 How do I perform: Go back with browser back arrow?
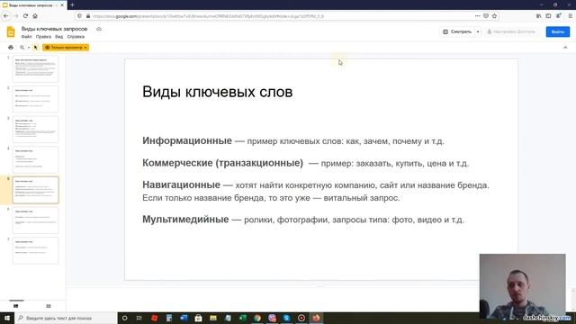tap(6, 16)
